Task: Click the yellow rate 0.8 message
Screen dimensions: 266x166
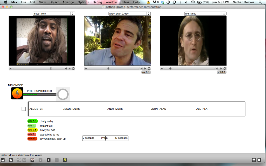Action: 32,130
